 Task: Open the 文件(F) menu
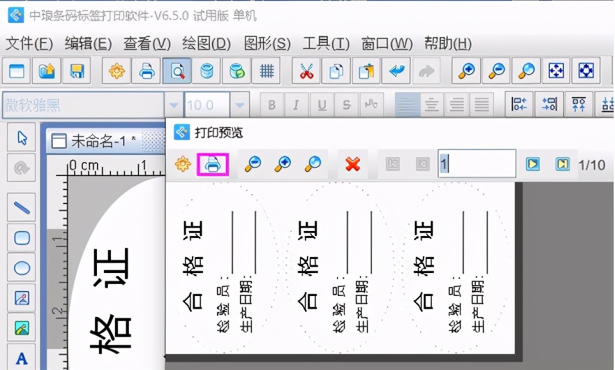[29, 43]
